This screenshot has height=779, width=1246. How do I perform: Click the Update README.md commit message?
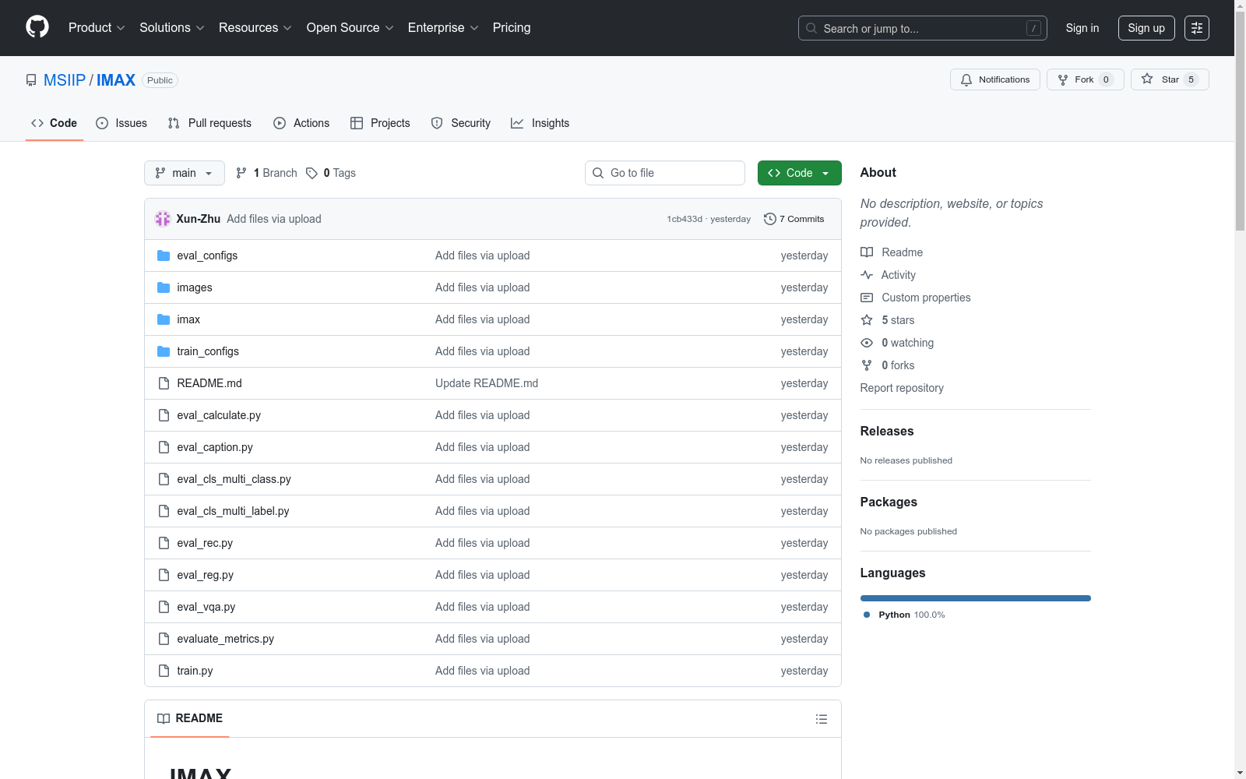coord(487,383)
